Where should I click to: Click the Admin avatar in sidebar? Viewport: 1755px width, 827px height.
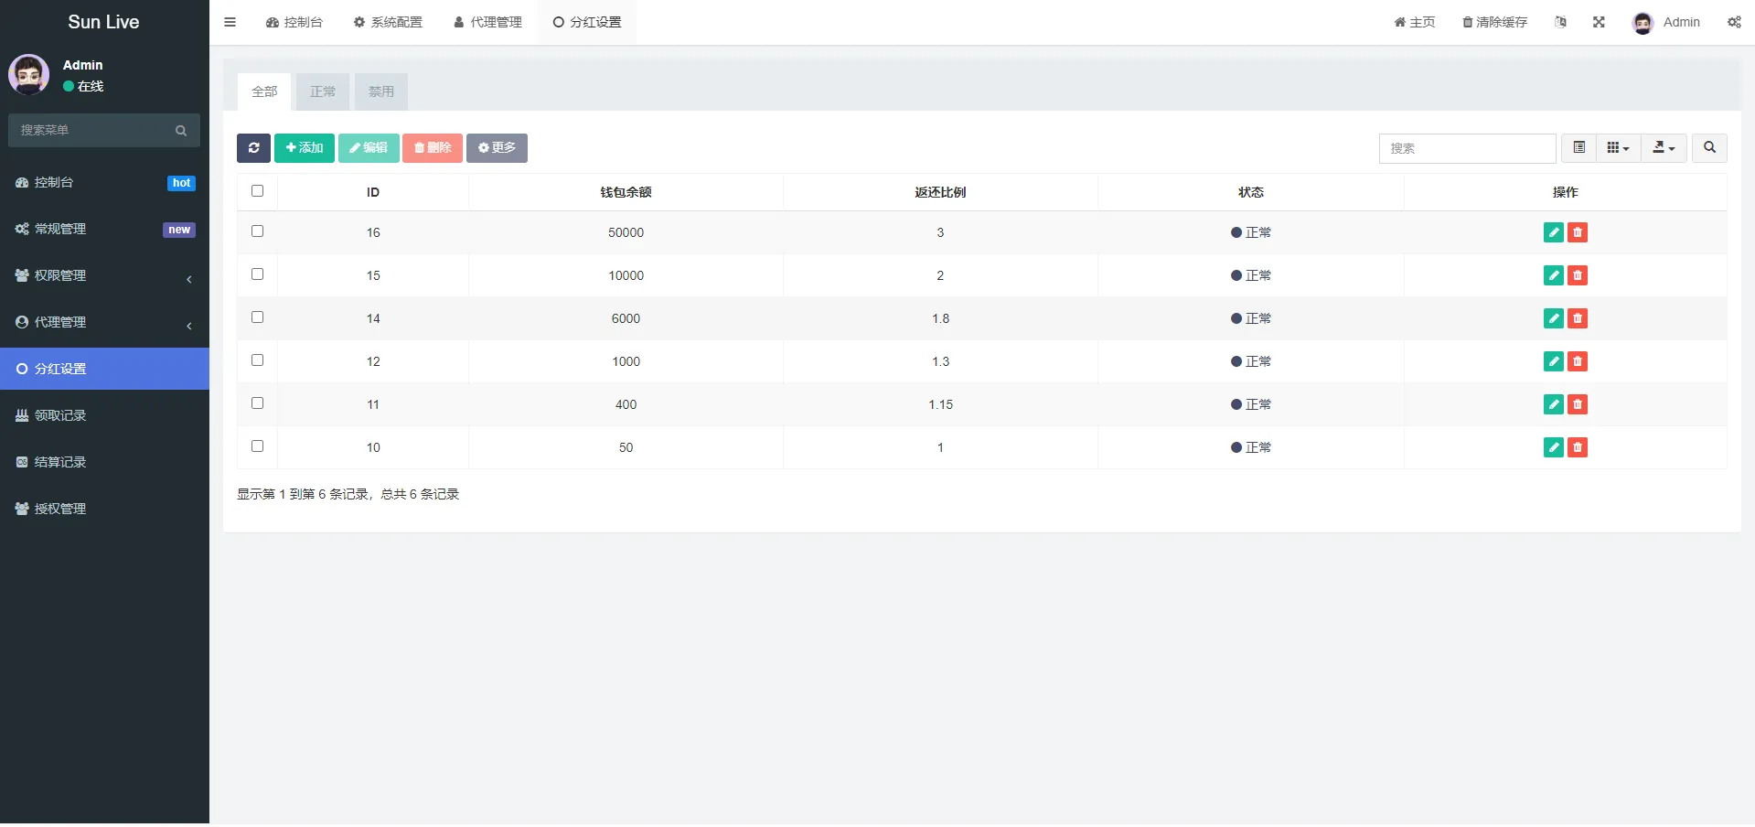(29, 75)
